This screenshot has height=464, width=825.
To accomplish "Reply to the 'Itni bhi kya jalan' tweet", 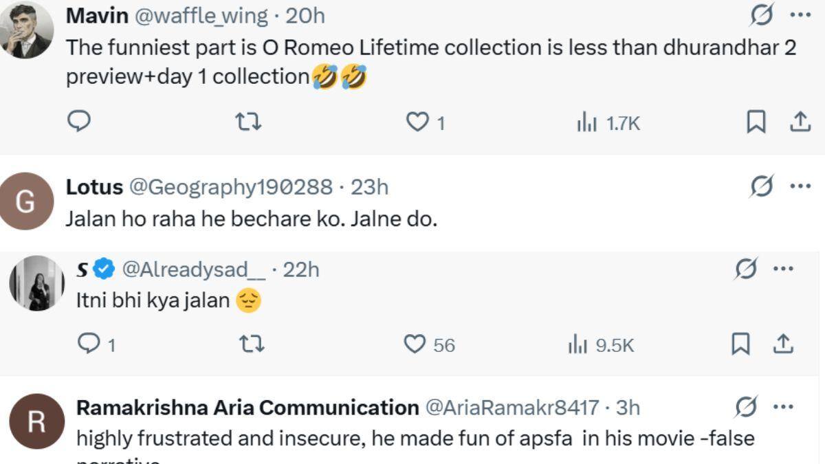I will pos(96,343).
